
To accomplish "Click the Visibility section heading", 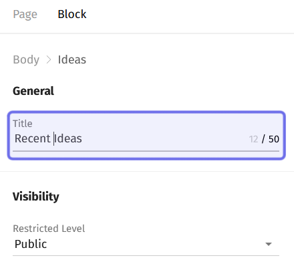I will 36,196.
